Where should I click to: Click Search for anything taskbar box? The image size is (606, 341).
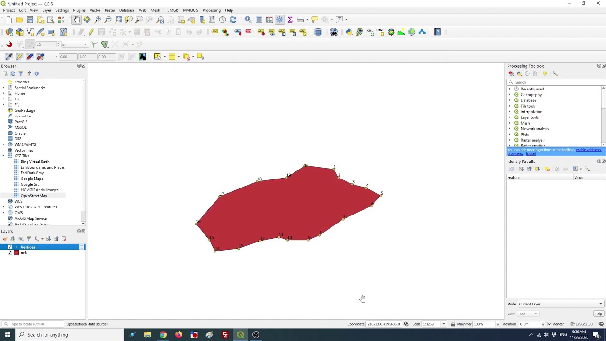pos(69,335)
